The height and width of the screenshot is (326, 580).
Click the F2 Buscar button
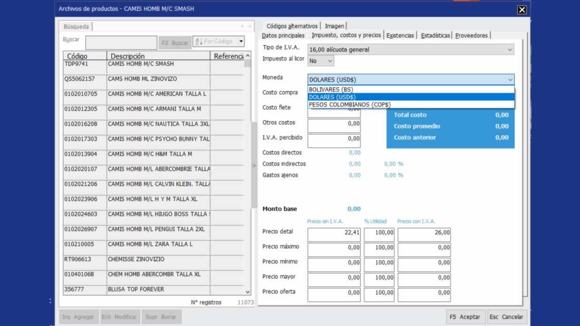coord(175,43)
